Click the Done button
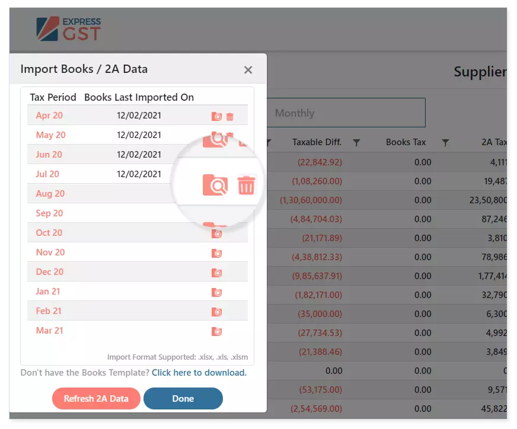This screenshot has height=429, width=517. pos(183,398)
